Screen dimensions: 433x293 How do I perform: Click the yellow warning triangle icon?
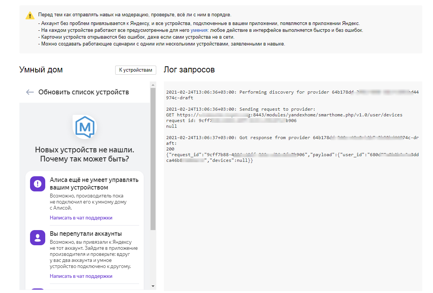click(30, 16)
